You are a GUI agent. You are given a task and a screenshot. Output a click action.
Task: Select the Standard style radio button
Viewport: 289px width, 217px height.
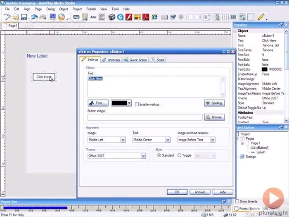(159, 155)
